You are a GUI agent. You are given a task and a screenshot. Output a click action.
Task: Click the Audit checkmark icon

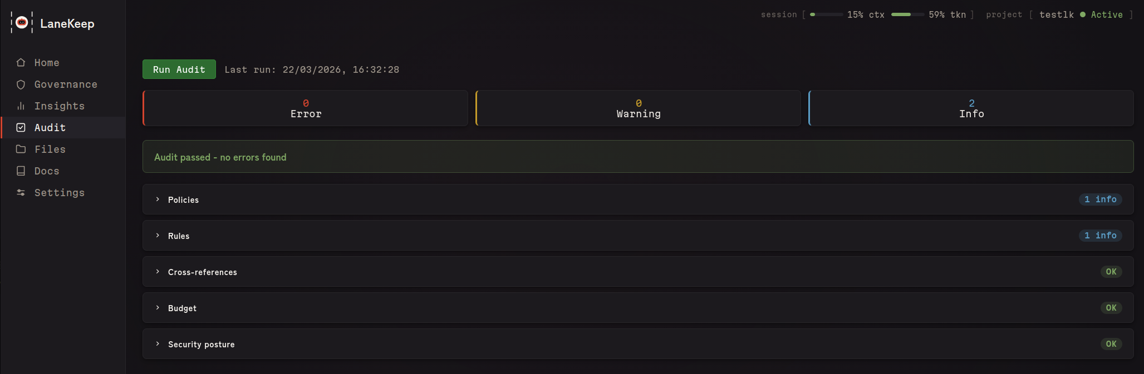click(x=21, y=127)
